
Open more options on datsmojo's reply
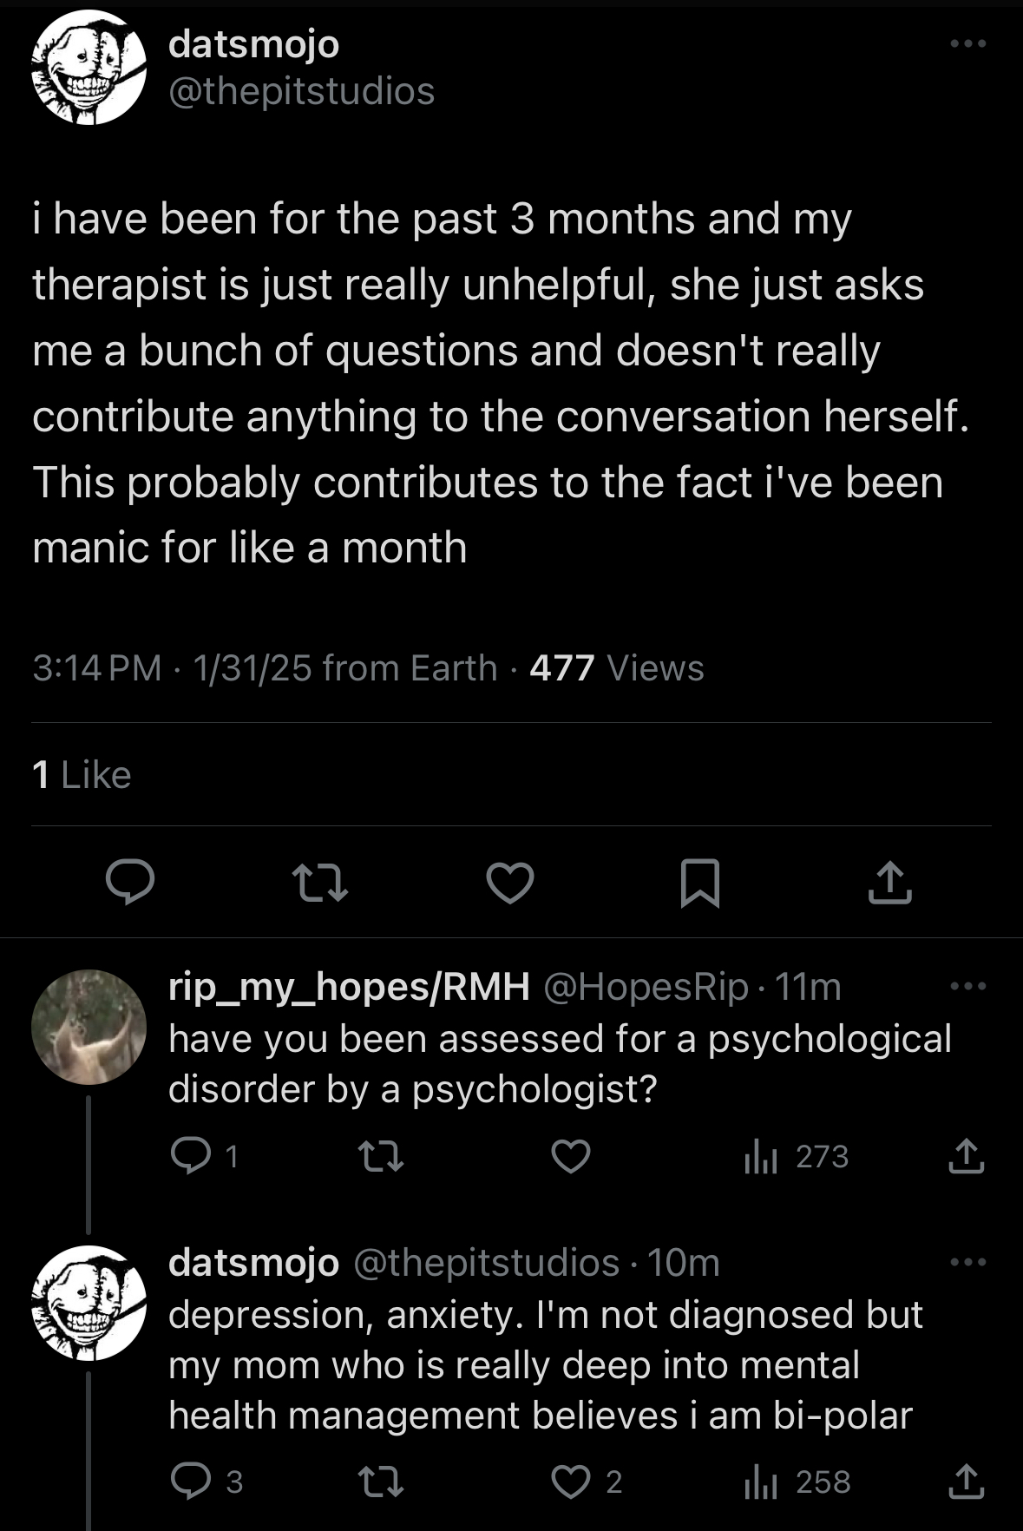click(x=967, y=1262)
